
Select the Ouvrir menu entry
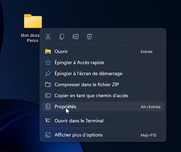[103, 51]
